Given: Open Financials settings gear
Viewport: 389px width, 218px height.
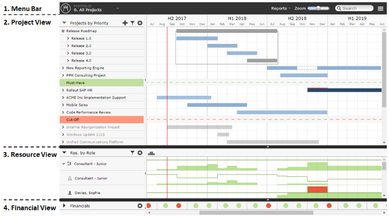Looking at the screenshot, I should click(x=140, y=206).
